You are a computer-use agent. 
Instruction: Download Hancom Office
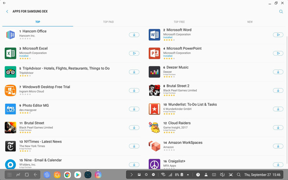point(134,35)
